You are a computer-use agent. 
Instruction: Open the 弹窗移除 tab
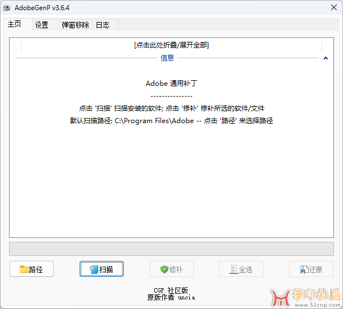(x=75, y=25)
